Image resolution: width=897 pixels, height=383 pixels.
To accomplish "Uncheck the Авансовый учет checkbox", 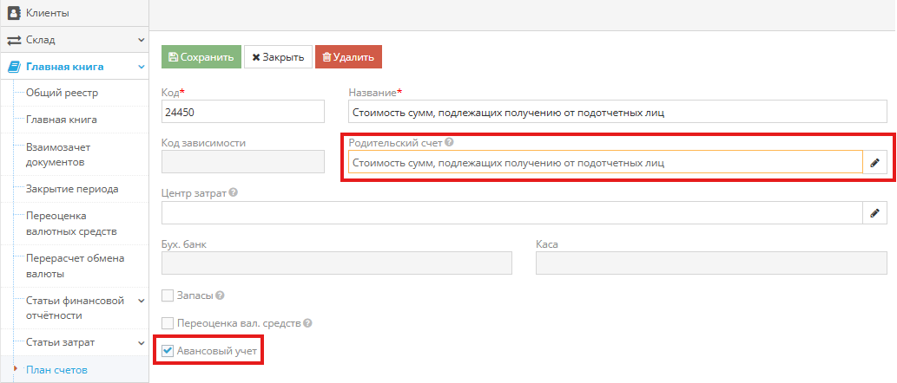I will (168, 351).
